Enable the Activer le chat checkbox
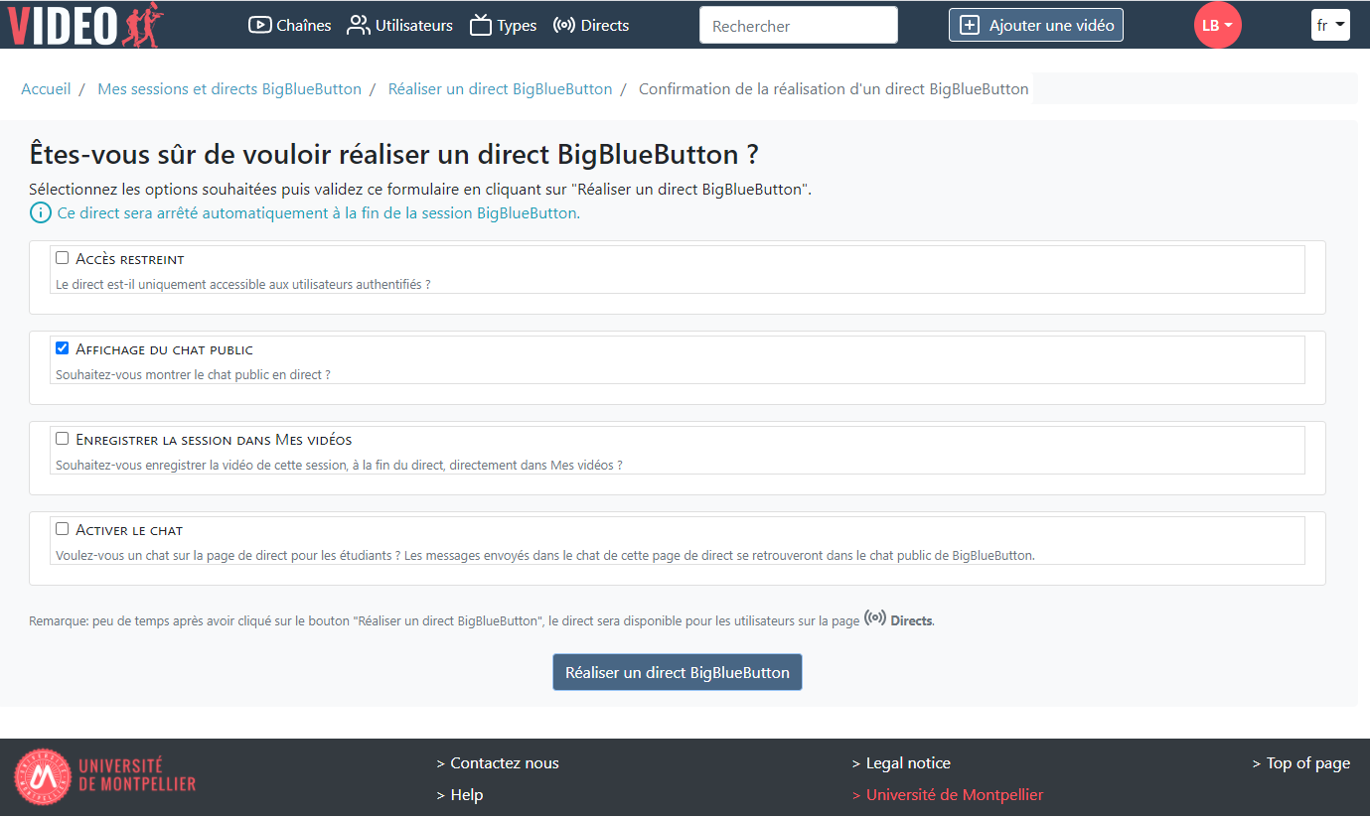The width and height of the screenshot is (1370, 818). pyautogui.click(x=63, y=529)
